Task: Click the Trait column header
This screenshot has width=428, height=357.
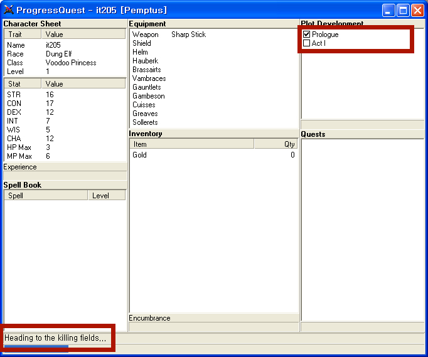Action: tap(23, 35)
